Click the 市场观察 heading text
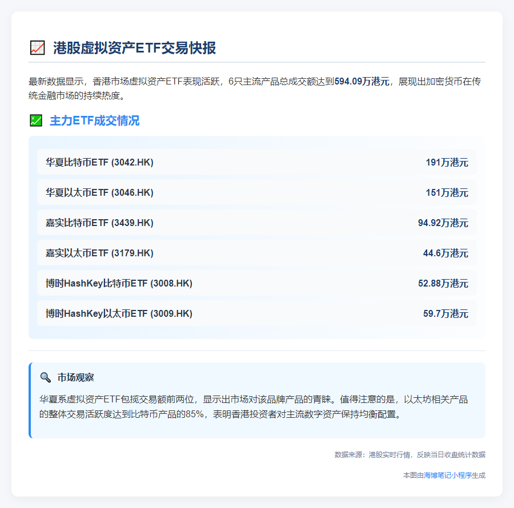Viewport: 514px width, 508px height. pyautogui.click(x=76, y=377)
